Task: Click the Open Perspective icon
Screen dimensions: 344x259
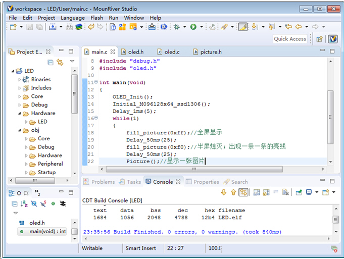Action: [x=319, y=39]
